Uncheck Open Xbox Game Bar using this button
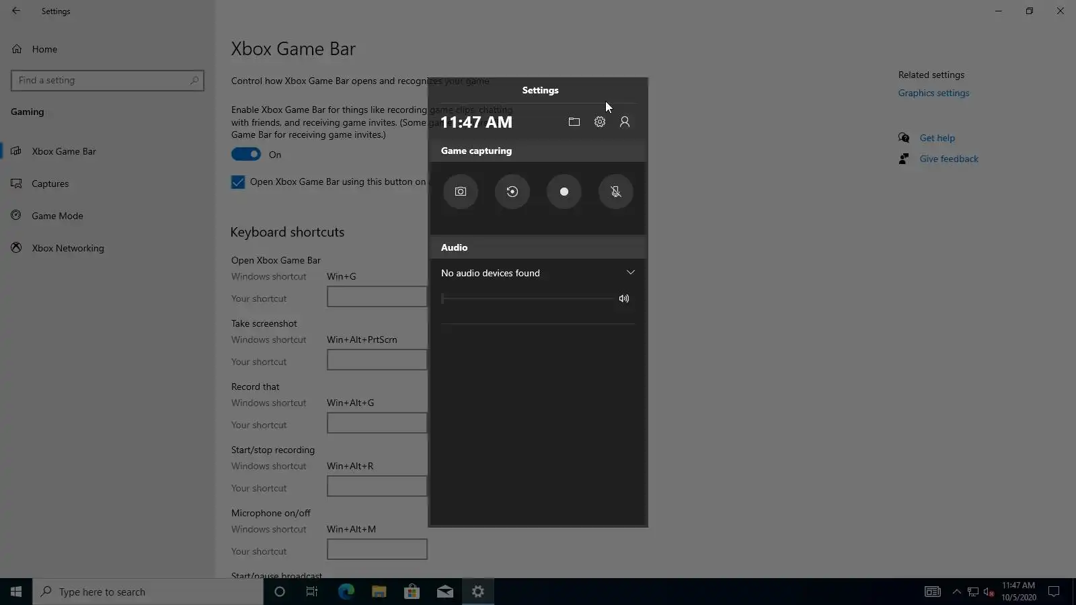This screenshot has height=605, width=1076. coord(238,182)
